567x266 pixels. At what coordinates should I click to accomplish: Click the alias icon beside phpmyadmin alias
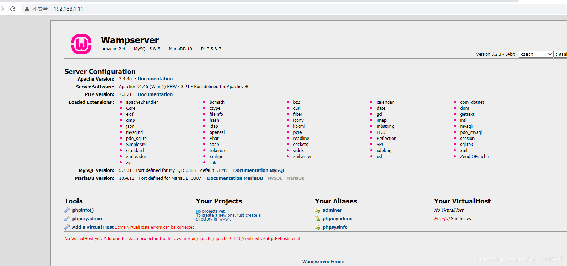[x=318, y=219]
